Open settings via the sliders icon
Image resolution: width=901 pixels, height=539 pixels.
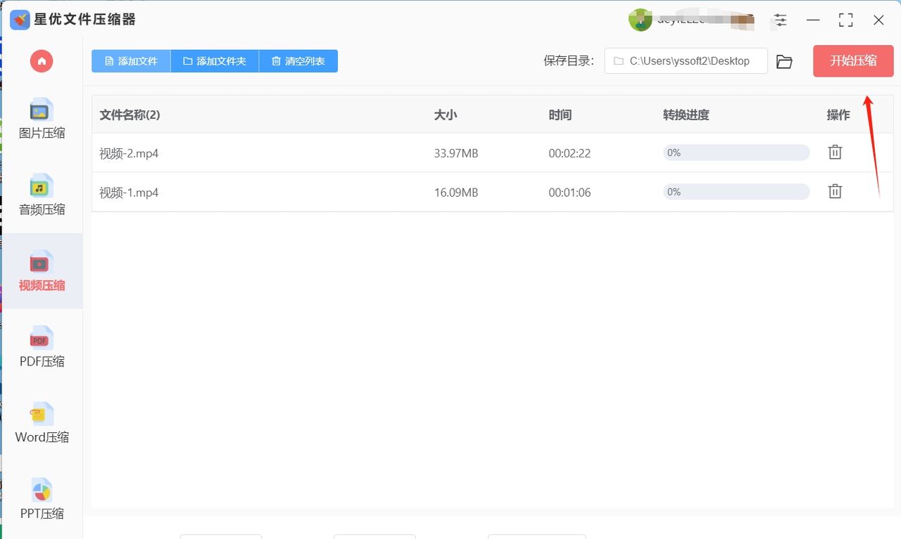point(780,20)
